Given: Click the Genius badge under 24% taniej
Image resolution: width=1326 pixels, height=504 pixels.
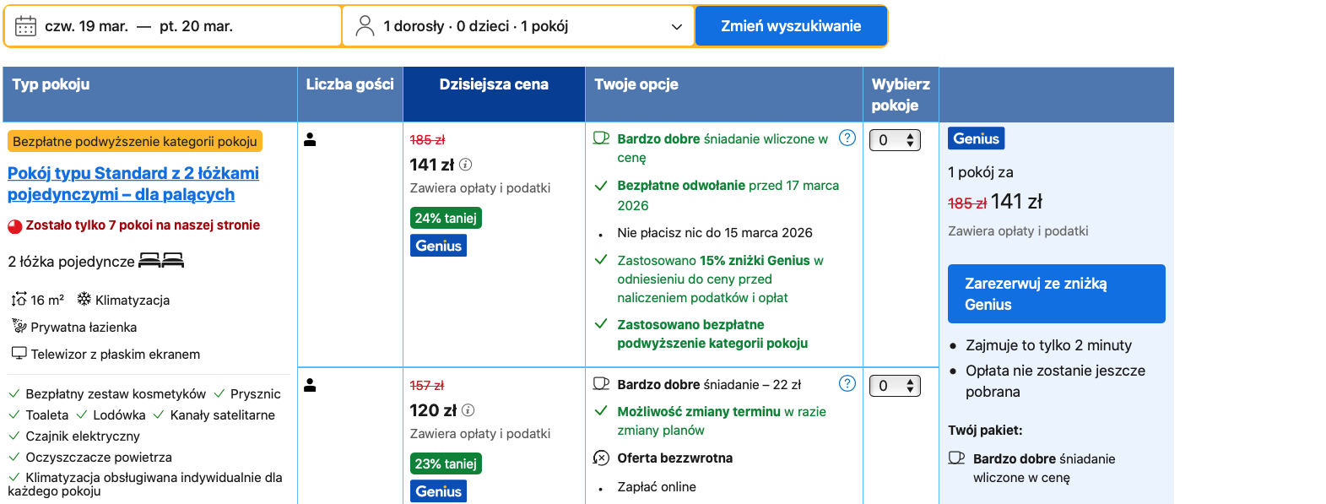Looking at the screenshot, I should (x=438, y=246).
